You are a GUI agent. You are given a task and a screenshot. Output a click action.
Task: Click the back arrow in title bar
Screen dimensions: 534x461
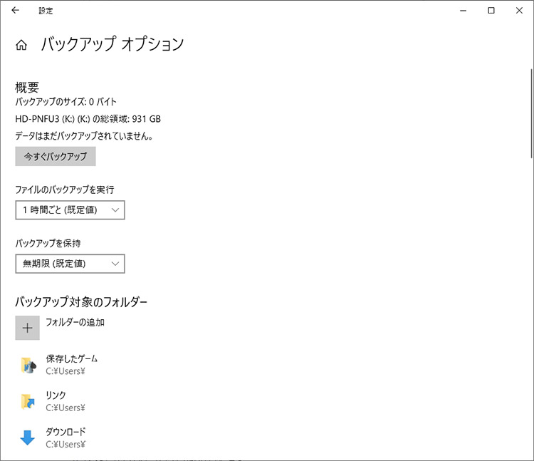tap(16, 11)
